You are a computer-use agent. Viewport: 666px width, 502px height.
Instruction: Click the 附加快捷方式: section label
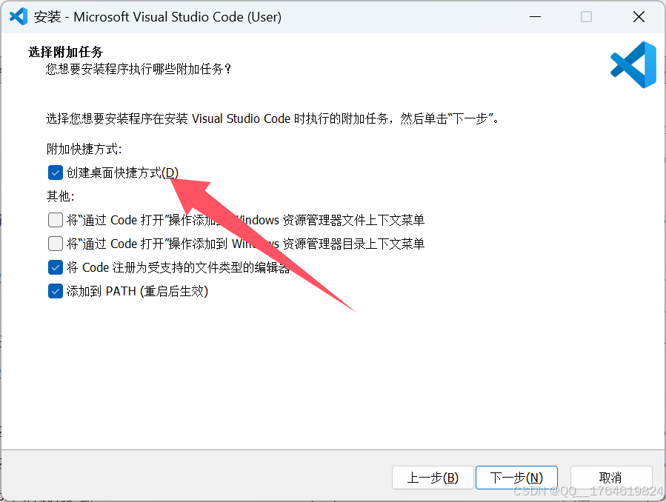pos(84,150)
